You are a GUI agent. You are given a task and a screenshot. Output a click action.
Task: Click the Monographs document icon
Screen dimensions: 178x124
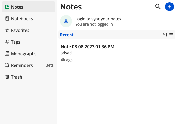[7, 54]
